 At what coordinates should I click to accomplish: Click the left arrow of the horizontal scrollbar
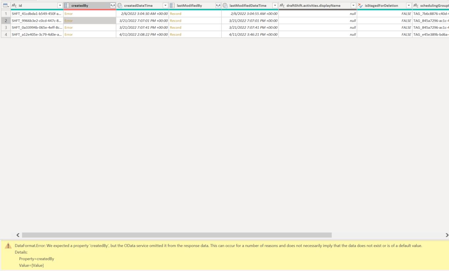[x=18, y=235]
